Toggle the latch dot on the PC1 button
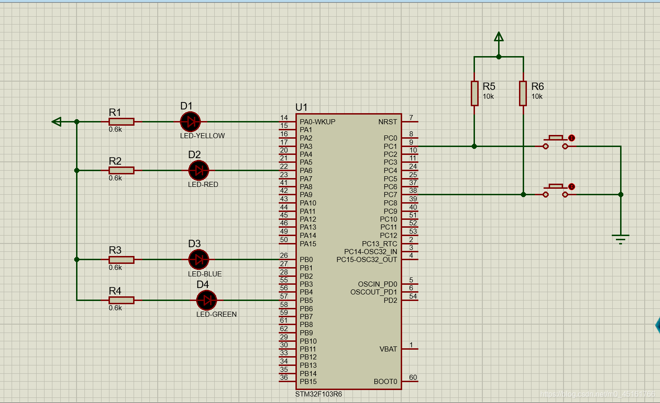 tap(571, 138)
